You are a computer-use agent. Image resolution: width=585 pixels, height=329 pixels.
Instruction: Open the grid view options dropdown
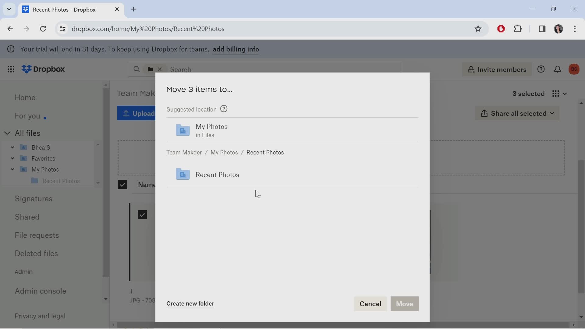pos(560,94)
